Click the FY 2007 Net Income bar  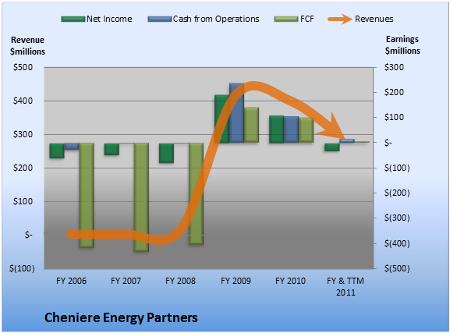tap(112, 149)
